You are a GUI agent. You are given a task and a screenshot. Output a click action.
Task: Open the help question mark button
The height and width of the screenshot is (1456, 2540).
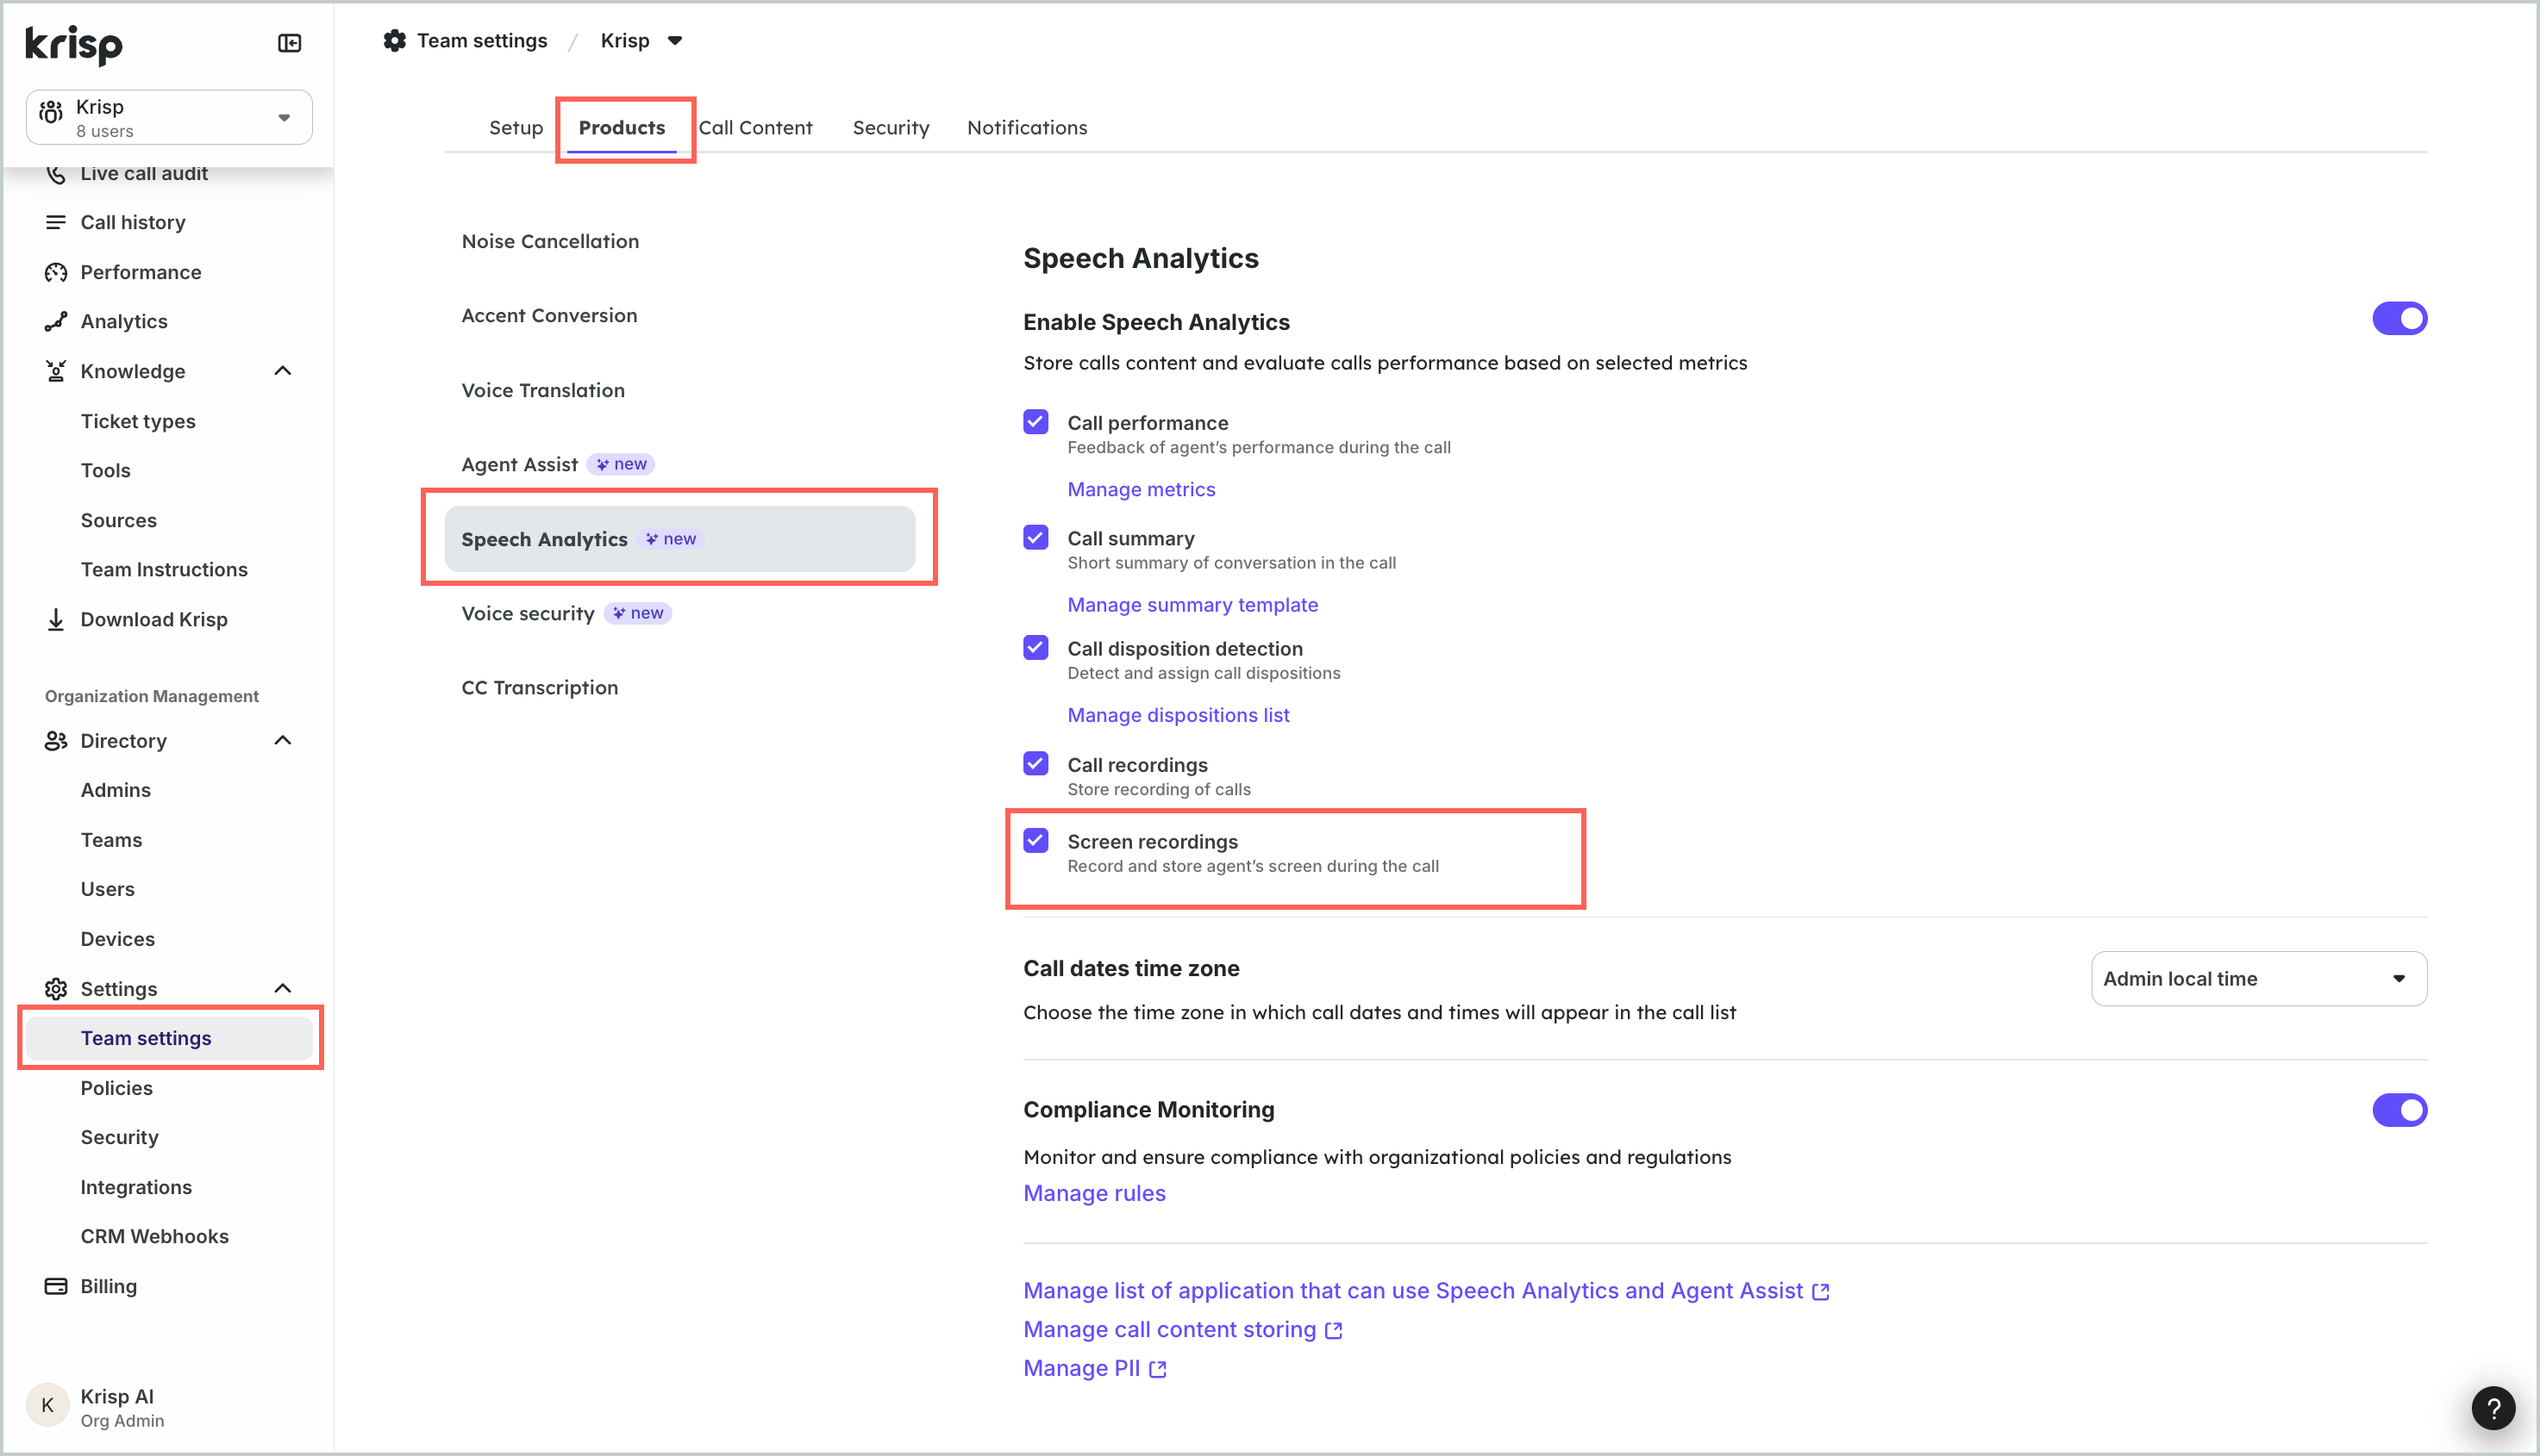click(x=2493, y=1409)
